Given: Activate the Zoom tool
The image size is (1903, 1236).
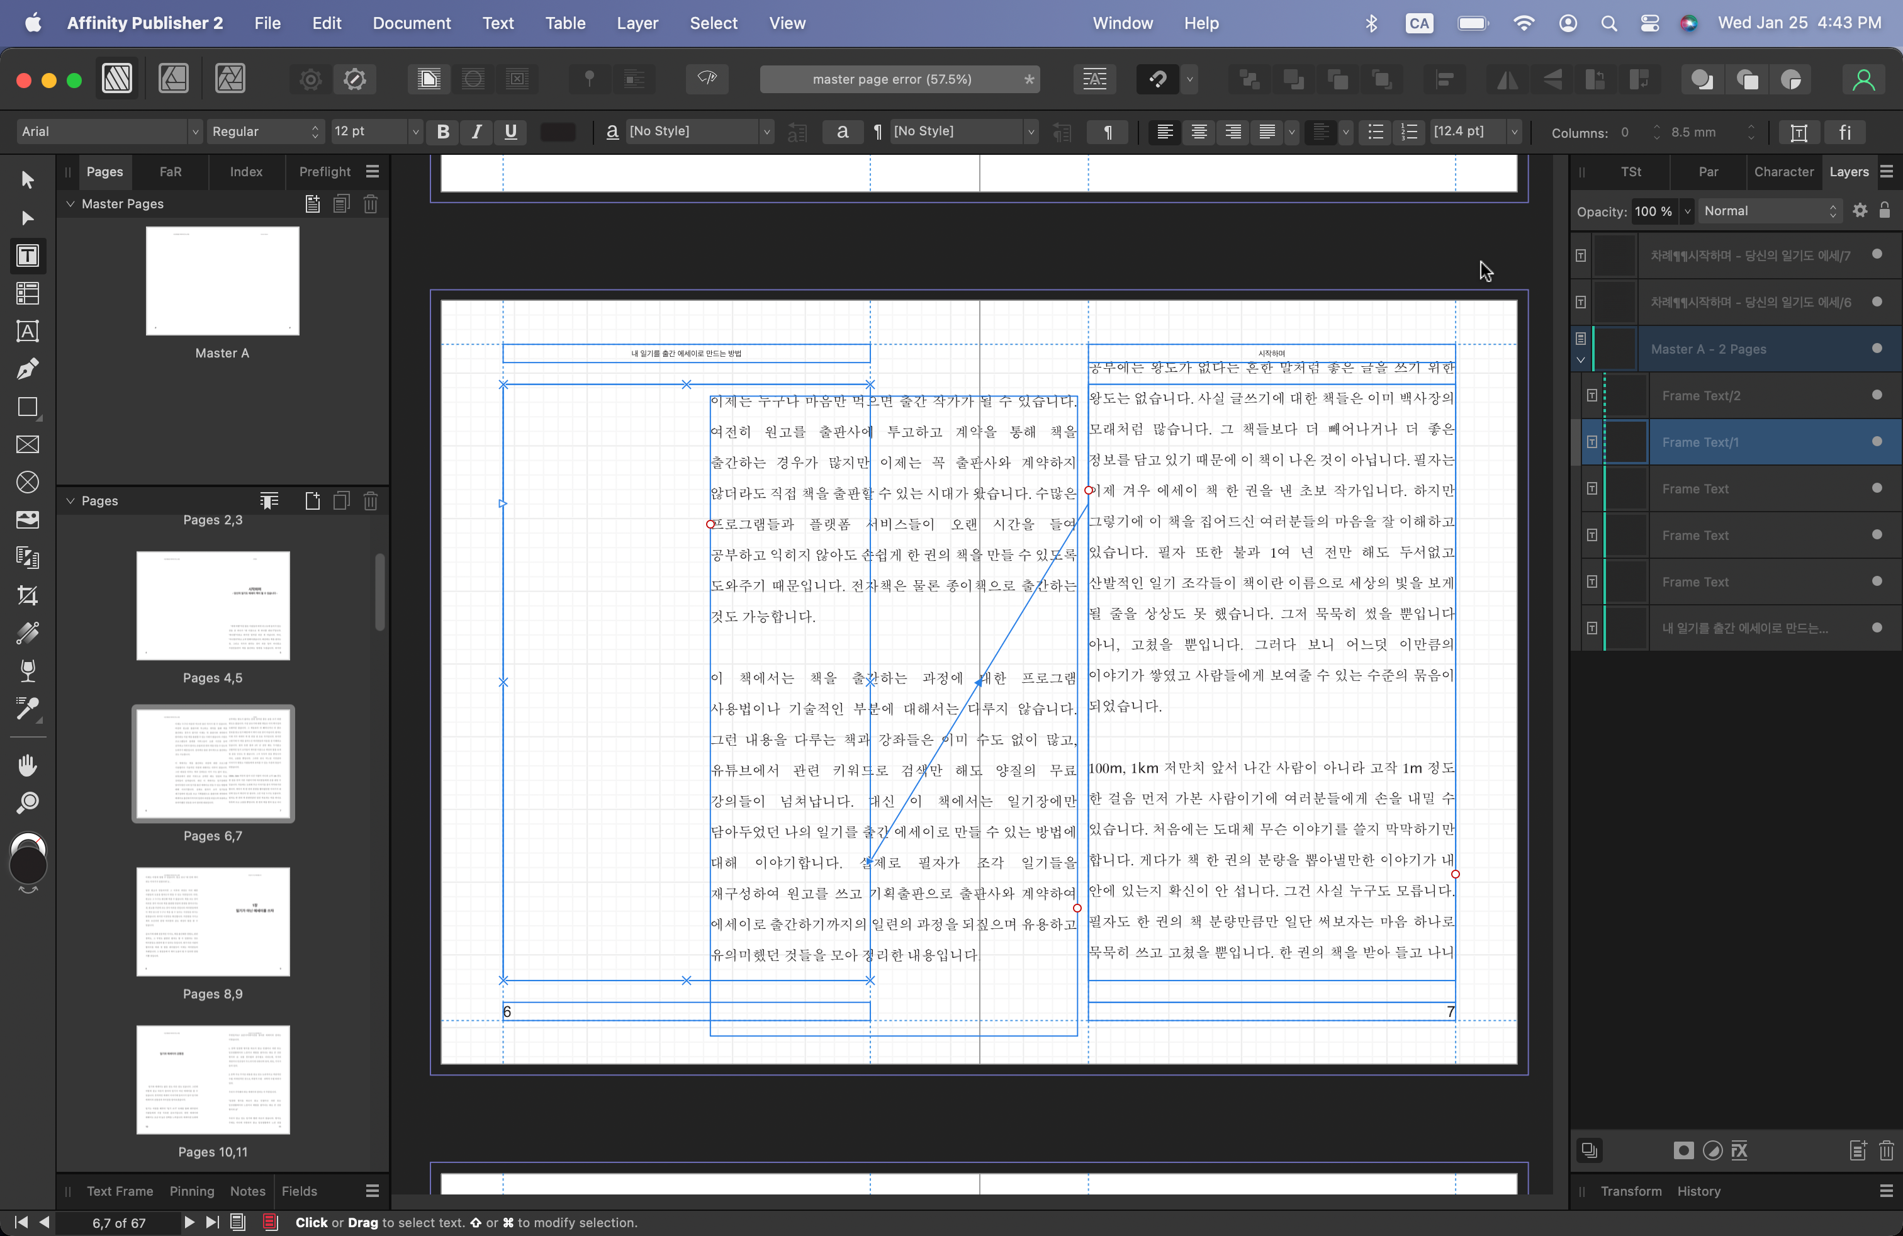Looking at the screenshot, I should click(27, 802).
